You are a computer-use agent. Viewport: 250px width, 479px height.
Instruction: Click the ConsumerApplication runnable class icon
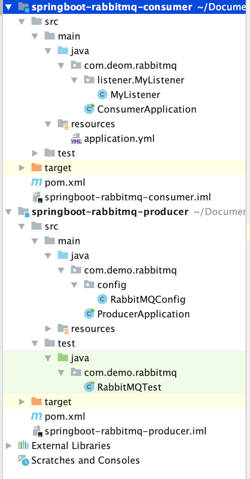tap(89, 109)
